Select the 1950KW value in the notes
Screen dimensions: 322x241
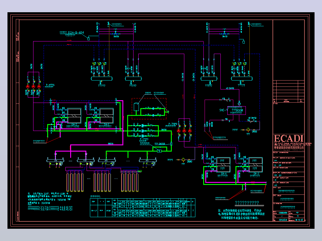coord(62,200)
